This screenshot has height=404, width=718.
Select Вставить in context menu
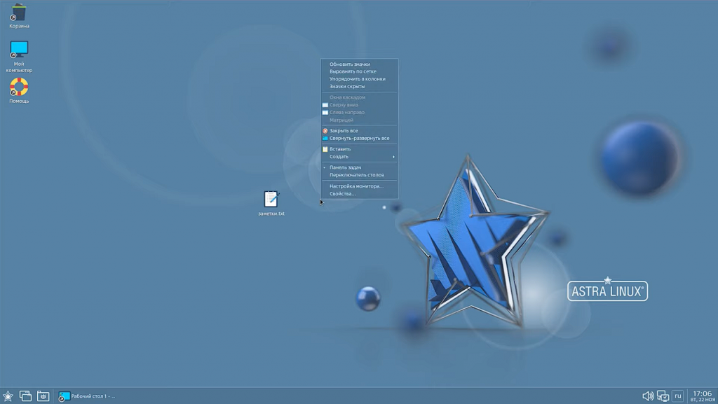pos(360,149)
